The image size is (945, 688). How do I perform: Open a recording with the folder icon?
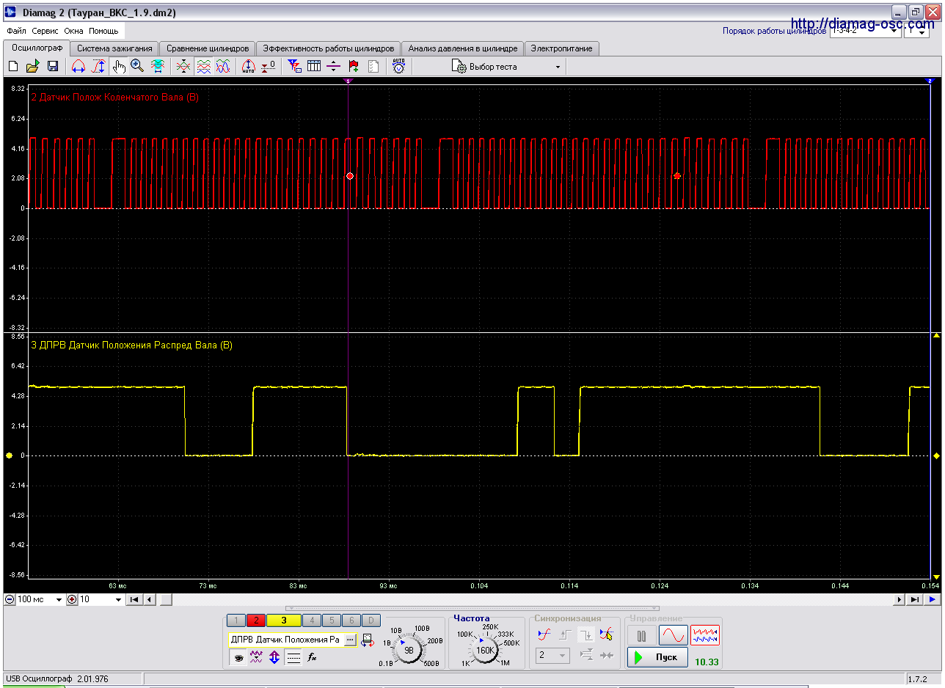32,67
